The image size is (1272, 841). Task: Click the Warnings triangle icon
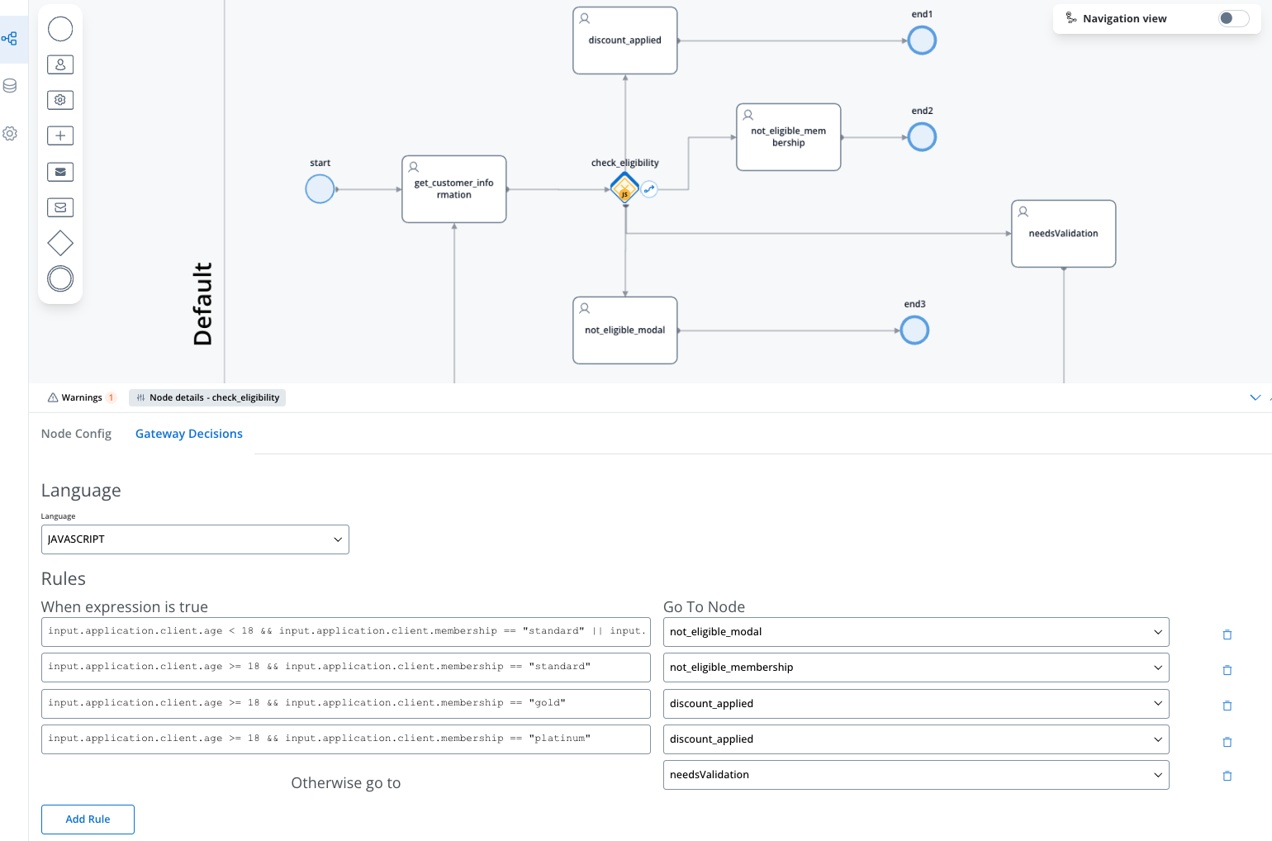tap(53, 397)
